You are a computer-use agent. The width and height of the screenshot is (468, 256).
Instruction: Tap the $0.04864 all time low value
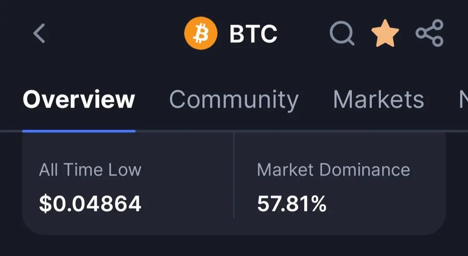tap(90, 204)
